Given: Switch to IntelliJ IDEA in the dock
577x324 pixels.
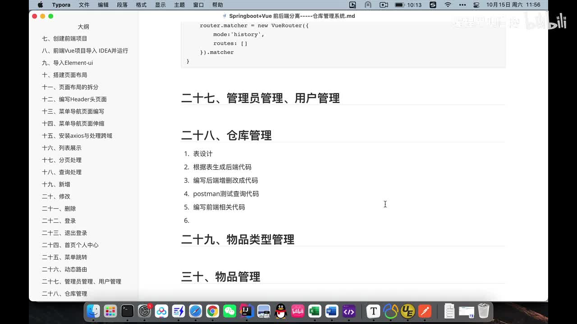Looking at the screenshot, I should [x=247, y=311].
